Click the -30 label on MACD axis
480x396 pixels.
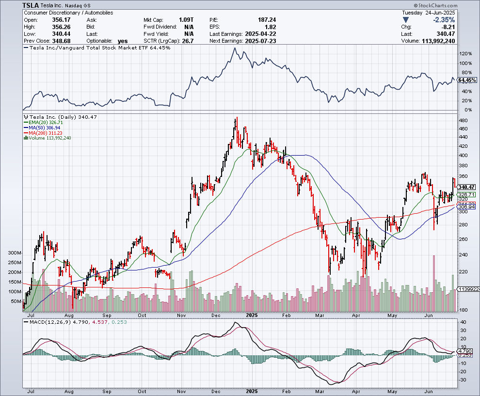[463, 380]
